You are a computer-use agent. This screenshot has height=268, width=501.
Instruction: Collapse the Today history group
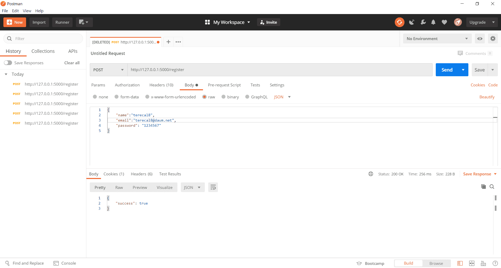point(6,74)
